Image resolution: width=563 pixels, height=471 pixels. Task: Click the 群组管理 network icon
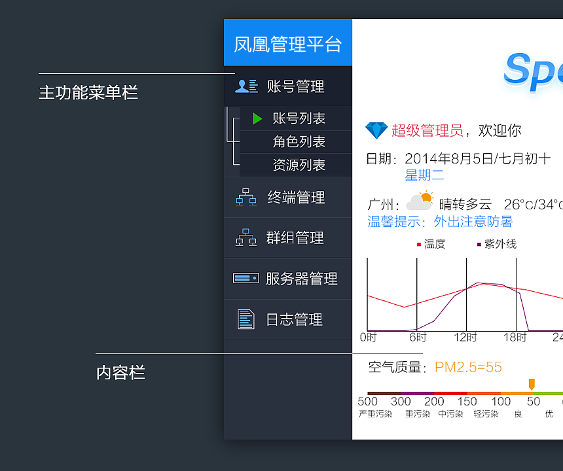tap(246, 237)
